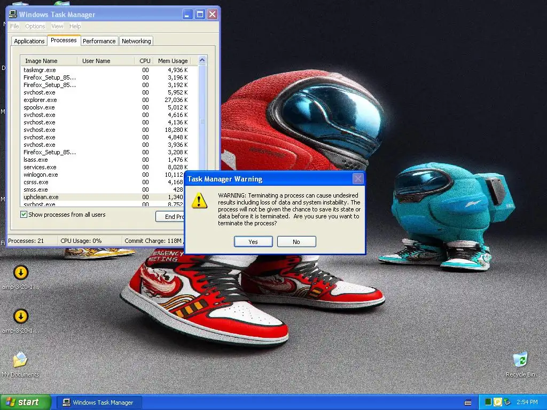Viewport: 547px width, 410px height.
Task: Select the smss.exe process row
Action: tap(103, 190)
